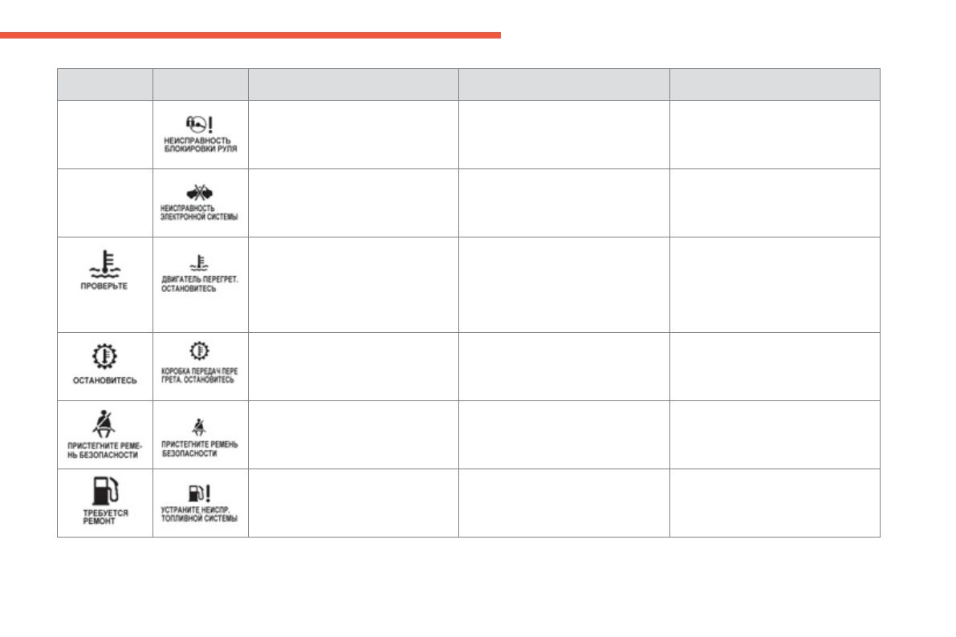The width and height of the screenshot is (956, 637).
Task: Select gear icon above КОРОБКА ПЕРЕДАЧ text
Action: pos(201,352)
